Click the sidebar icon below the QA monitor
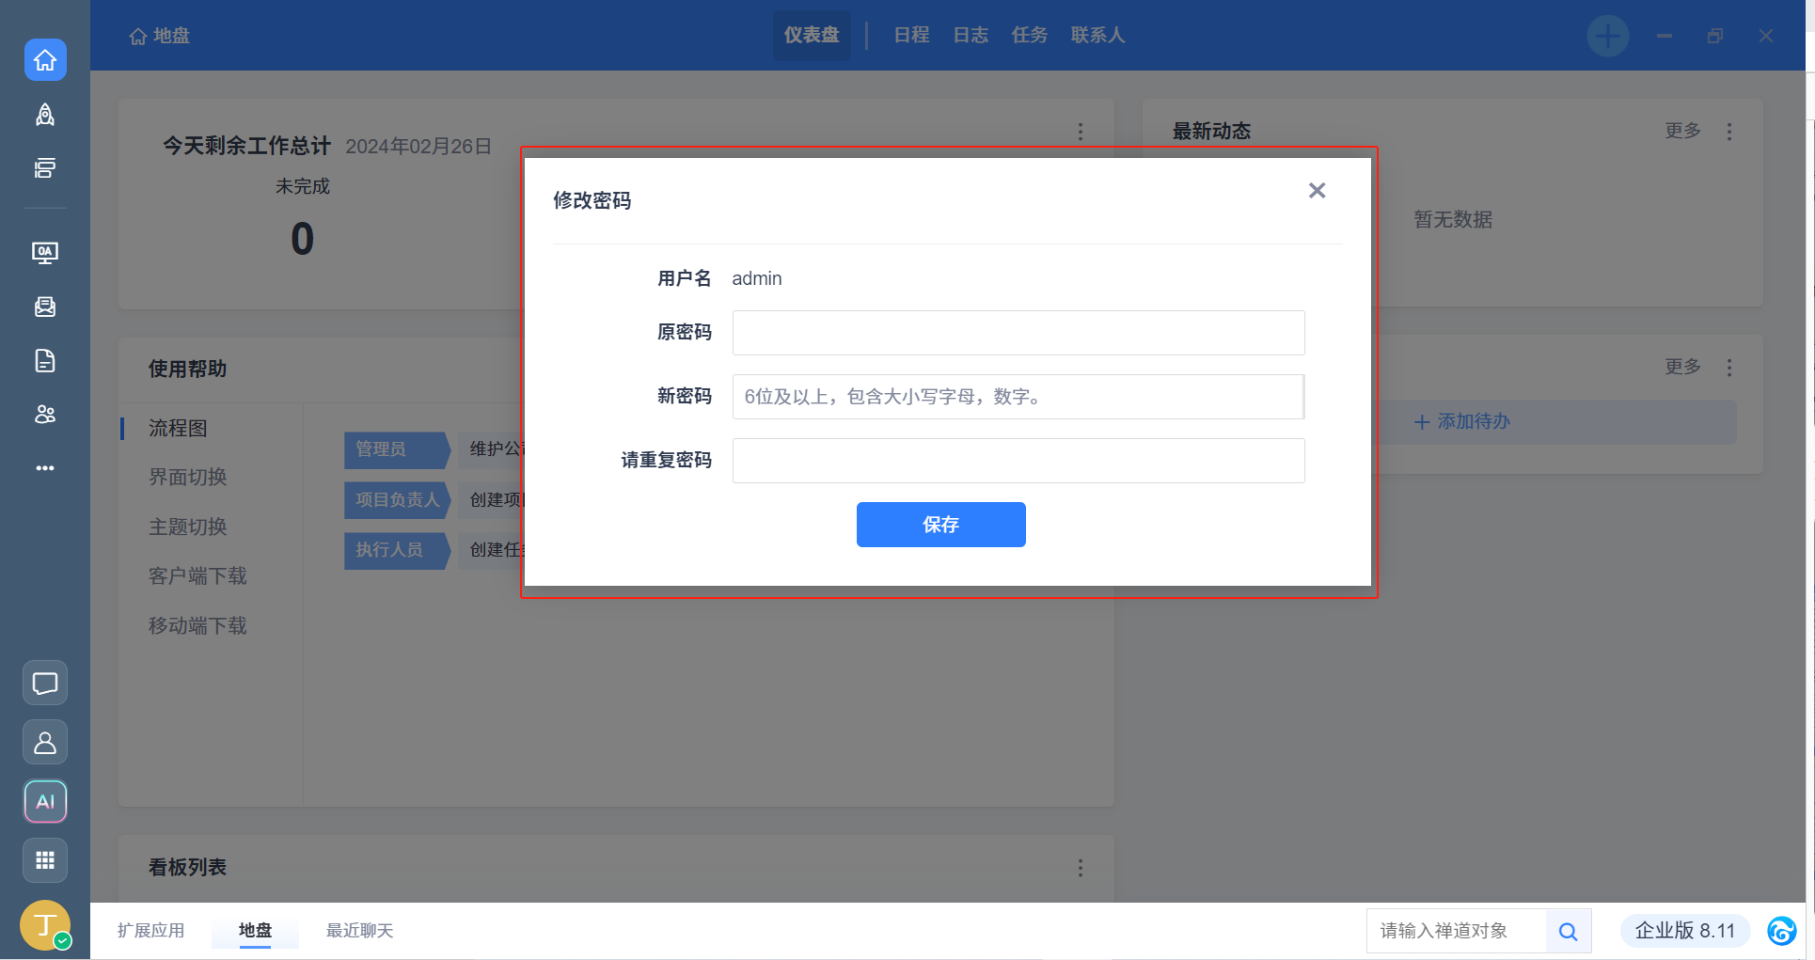Viewport: 1815px width, 960px height. pos(45,307)
